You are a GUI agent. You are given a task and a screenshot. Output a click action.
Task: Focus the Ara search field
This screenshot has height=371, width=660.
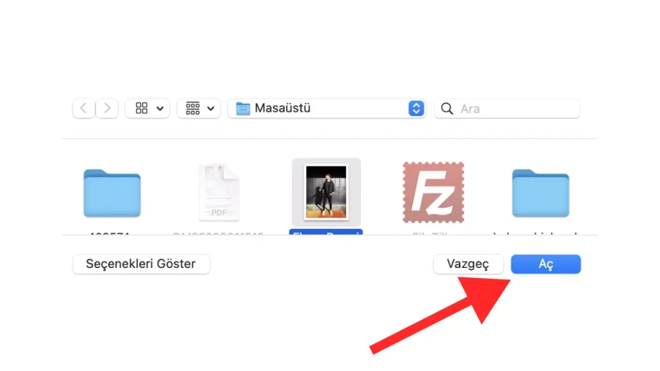pyautogui.click(x=507, y=109)
